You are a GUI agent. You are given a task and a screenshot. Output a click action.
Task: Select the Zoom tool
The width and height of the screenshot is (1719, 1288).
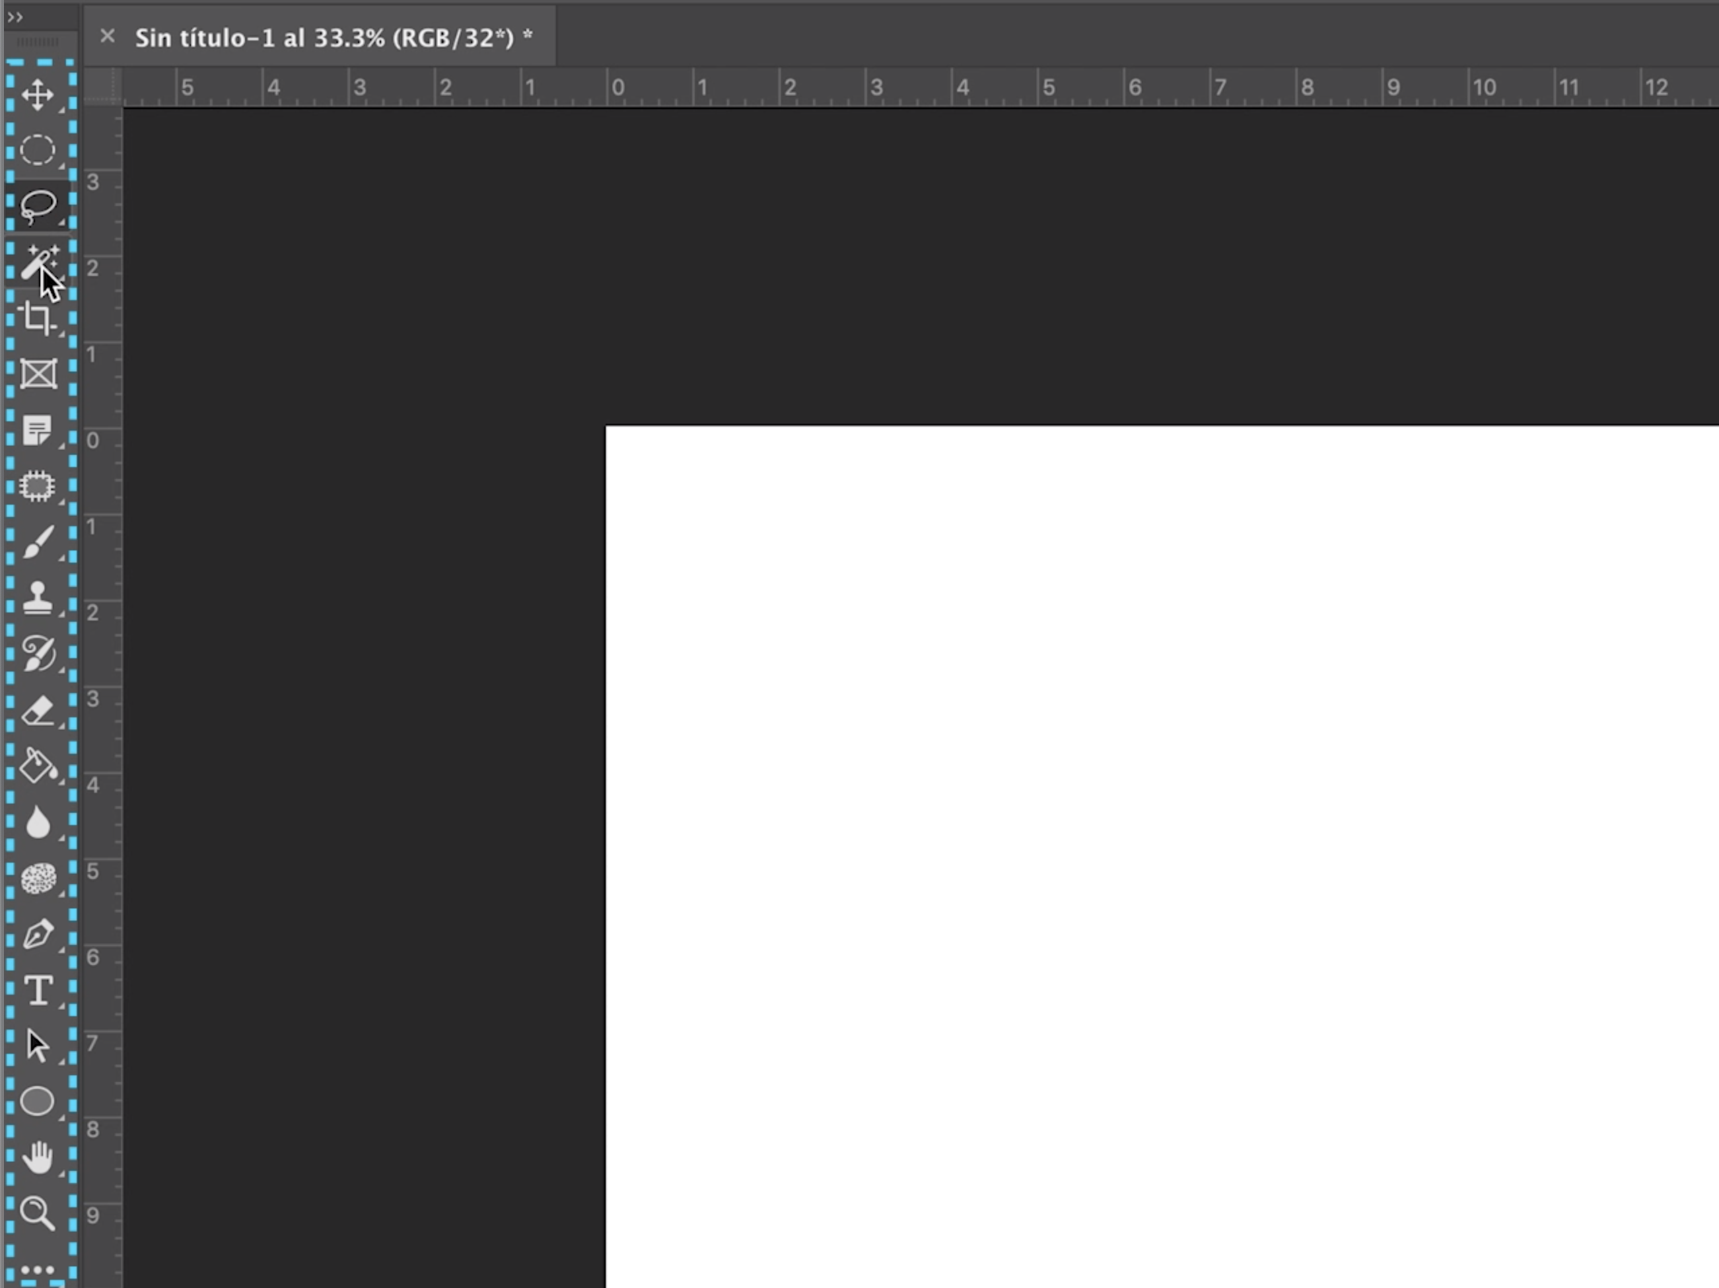[x=37, y=1213]
